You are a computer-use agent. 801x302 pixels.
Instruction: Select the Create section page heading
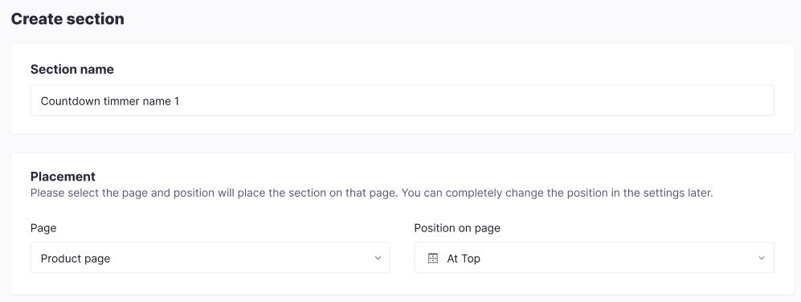tap(67, 19)
